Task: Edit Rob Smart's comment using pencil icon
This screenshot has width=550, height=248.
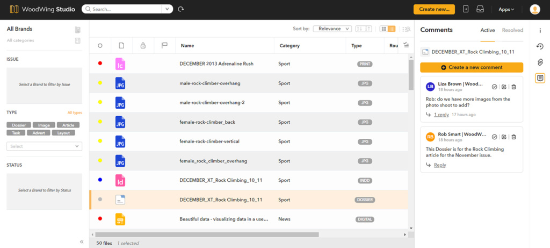Action: click(x=504, y=137)
